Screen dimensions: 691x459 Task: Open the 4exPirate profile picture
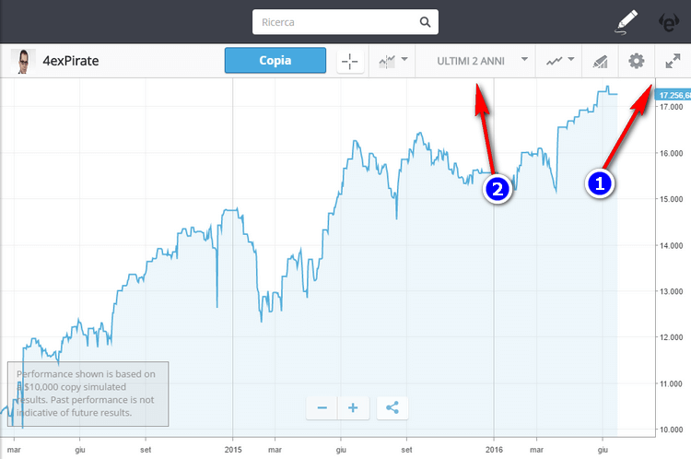tap(21, 62)
